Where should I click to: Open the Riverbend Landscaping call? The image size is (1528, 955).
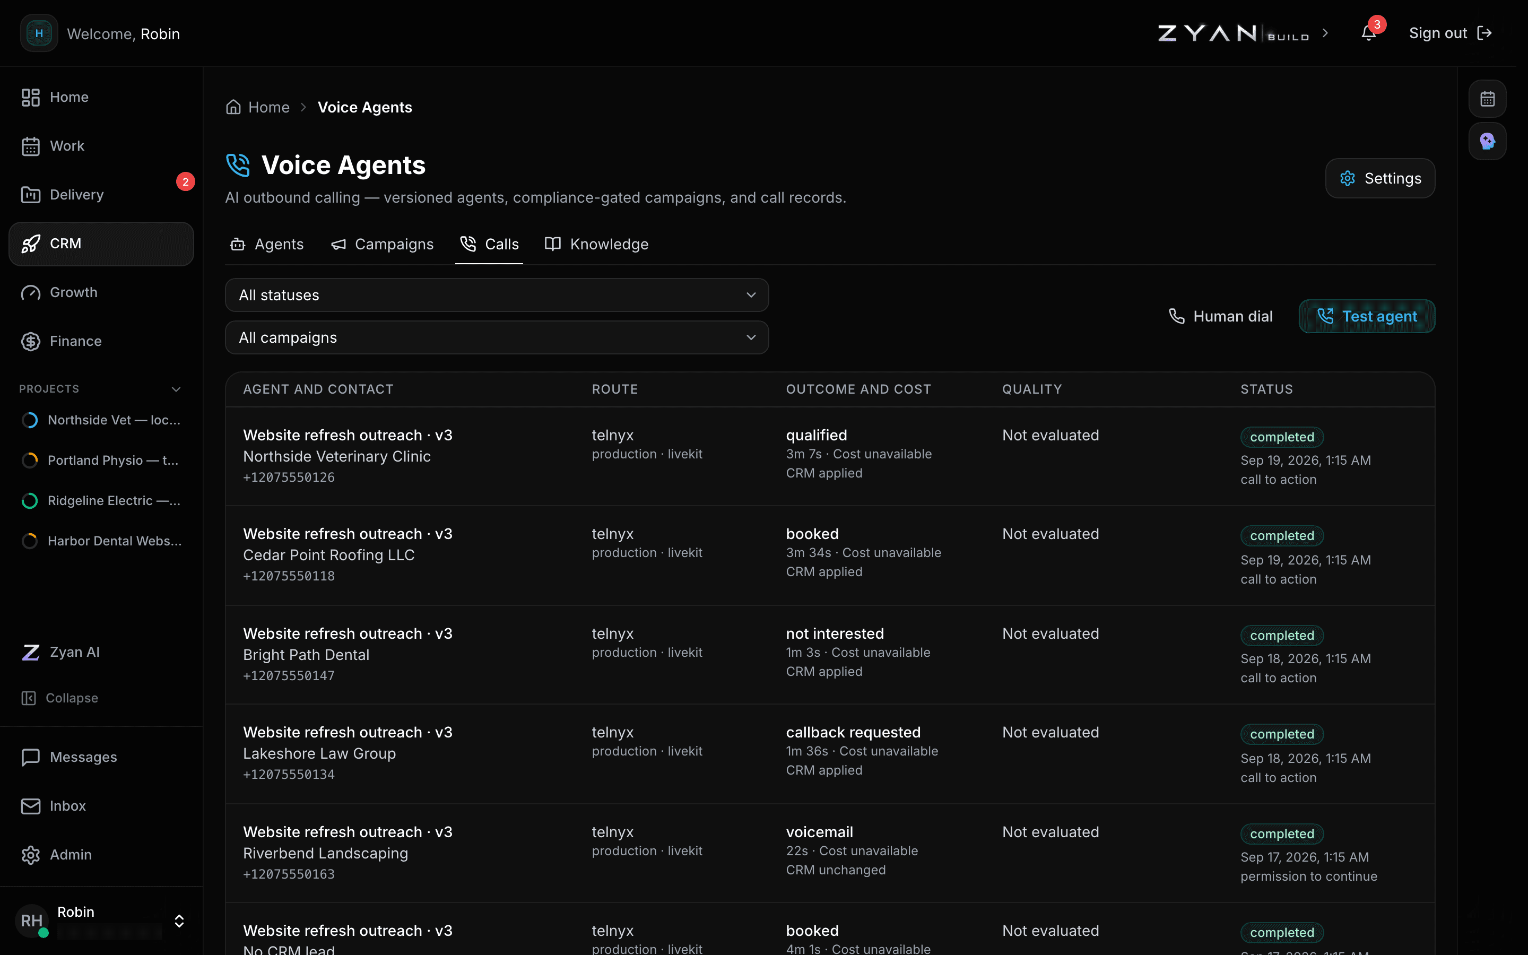point(830,853)
